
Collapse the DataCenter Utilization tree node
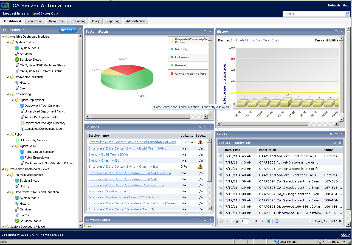[8, 77]
